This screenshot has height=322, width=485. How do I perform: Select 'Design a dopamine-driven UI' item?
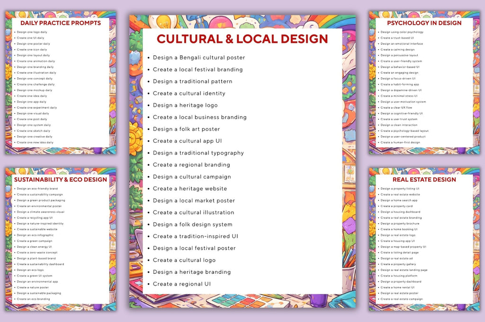(401, 90)
